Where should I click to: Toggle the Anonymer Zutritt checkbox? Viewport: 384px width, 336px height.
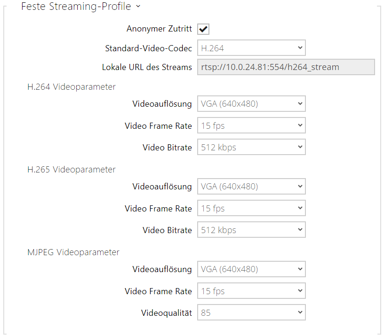203,29
